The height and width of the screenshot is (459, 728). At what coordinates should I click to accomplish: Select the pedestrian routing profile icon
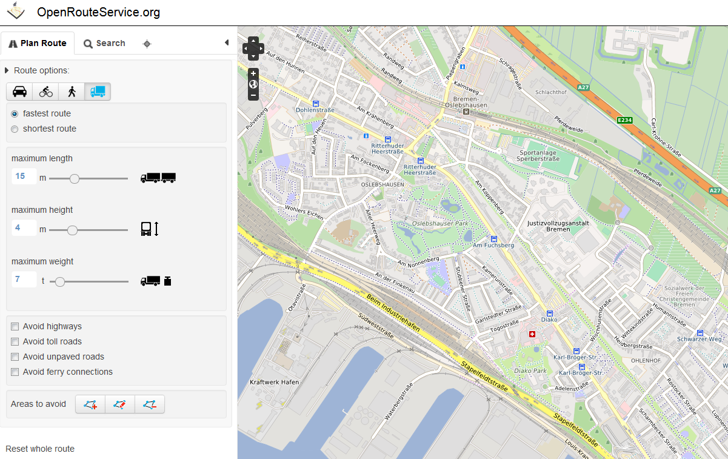[x=72, y=92]
